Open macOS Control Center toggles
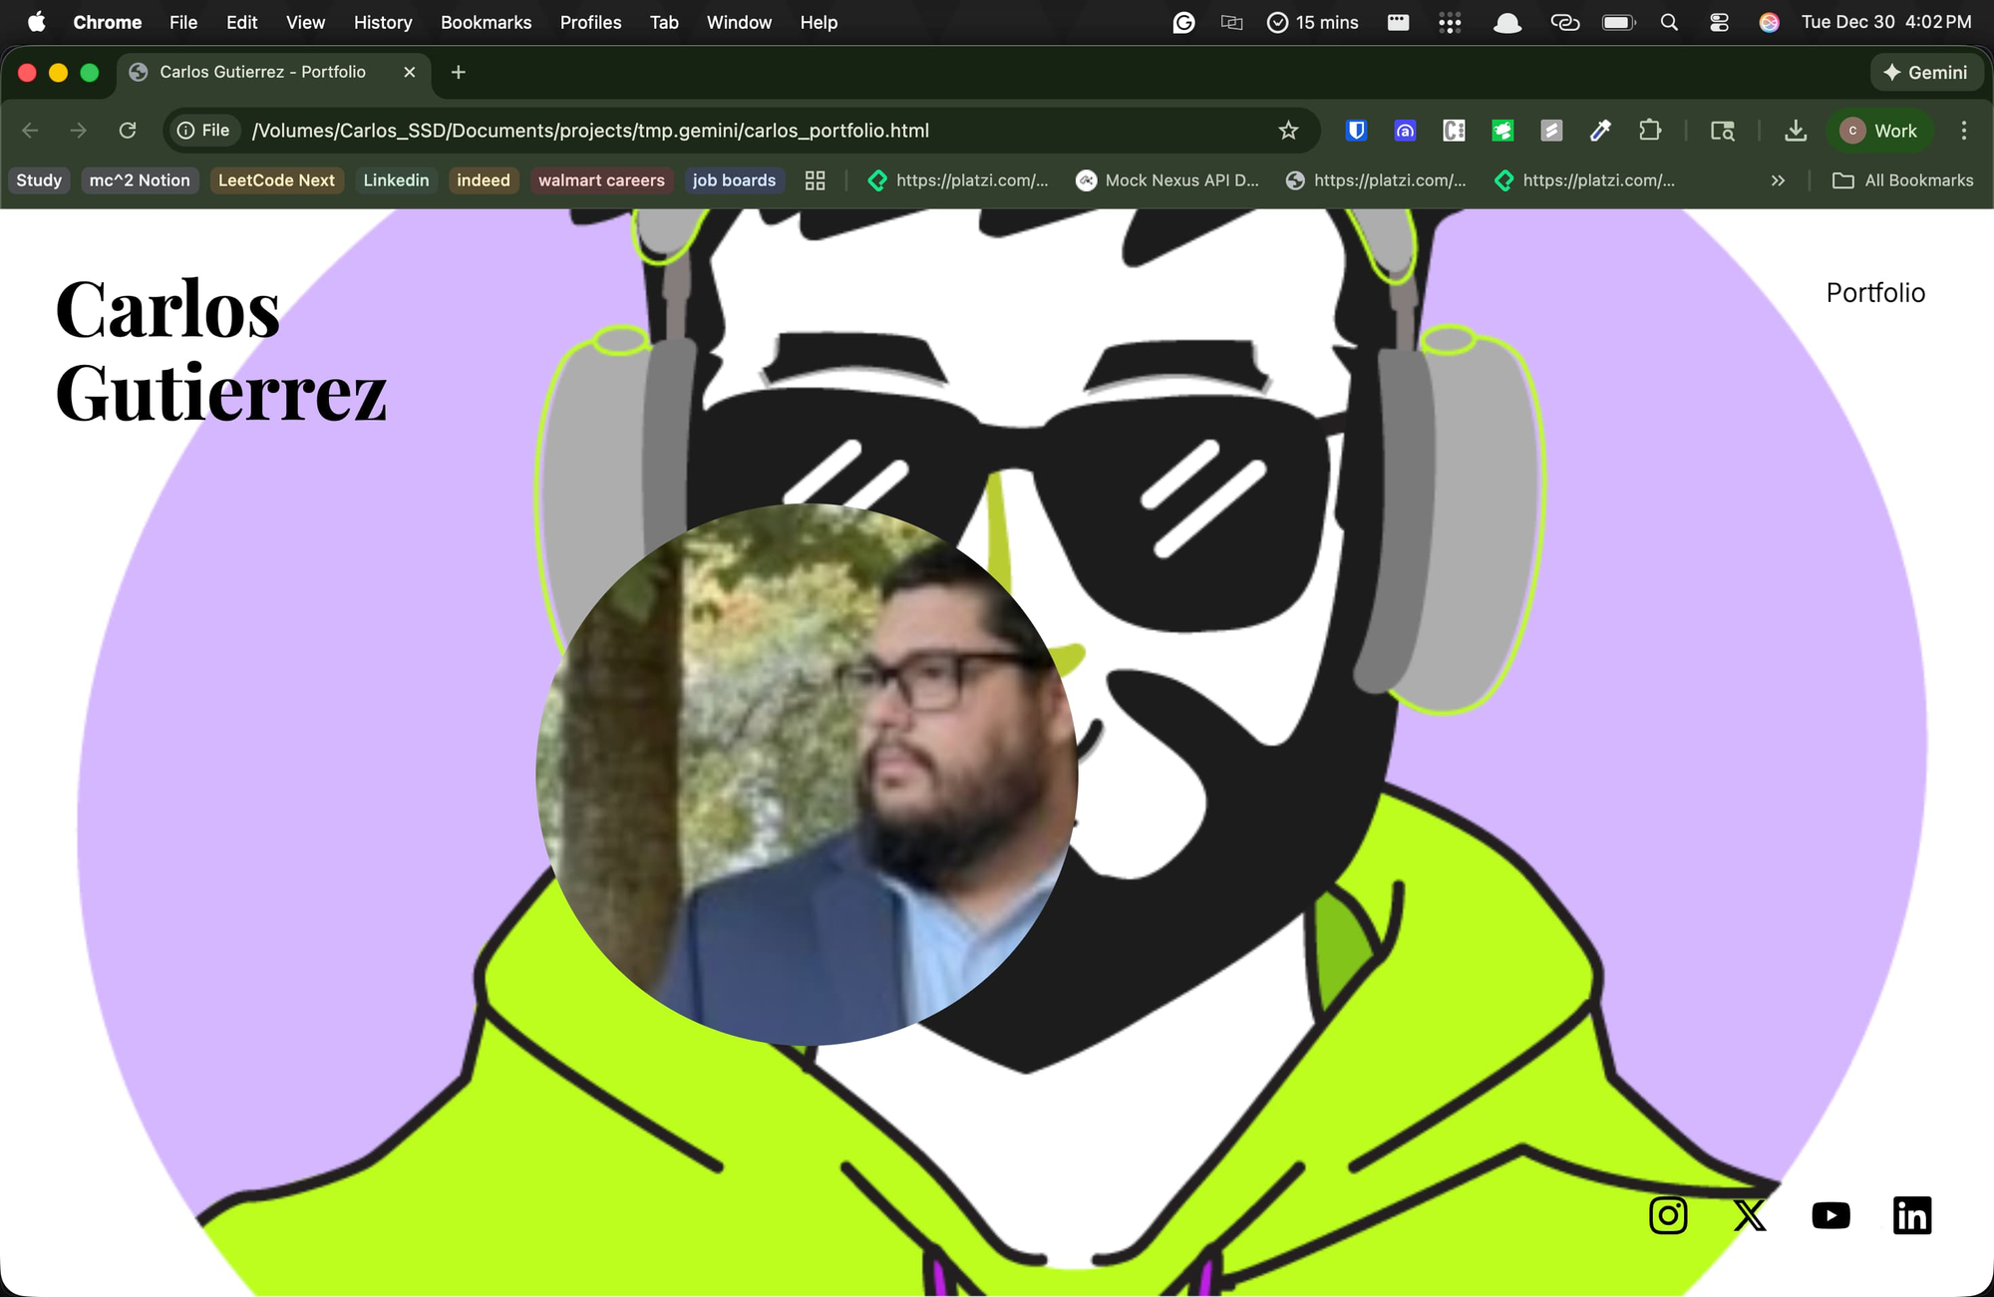This screenshot has width=1994, height=1297. pyautogui.click(x=1719, y=22)
